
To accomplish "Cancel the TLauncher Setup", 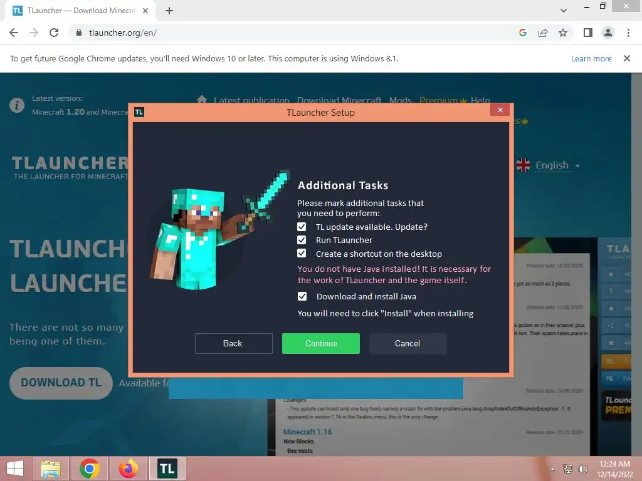I will click(408, 343).
